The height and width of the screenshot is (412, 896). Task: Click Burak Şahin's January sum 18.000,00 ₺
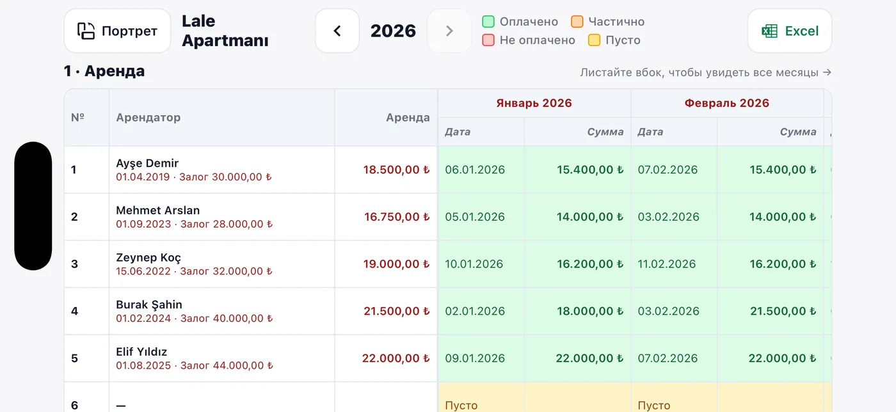pyautogui.click(x=590, y=312)
